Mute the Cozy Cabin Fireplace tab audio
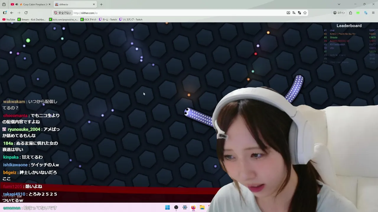Viewport: 378px width, 212px height. click(x=17, y=4)
